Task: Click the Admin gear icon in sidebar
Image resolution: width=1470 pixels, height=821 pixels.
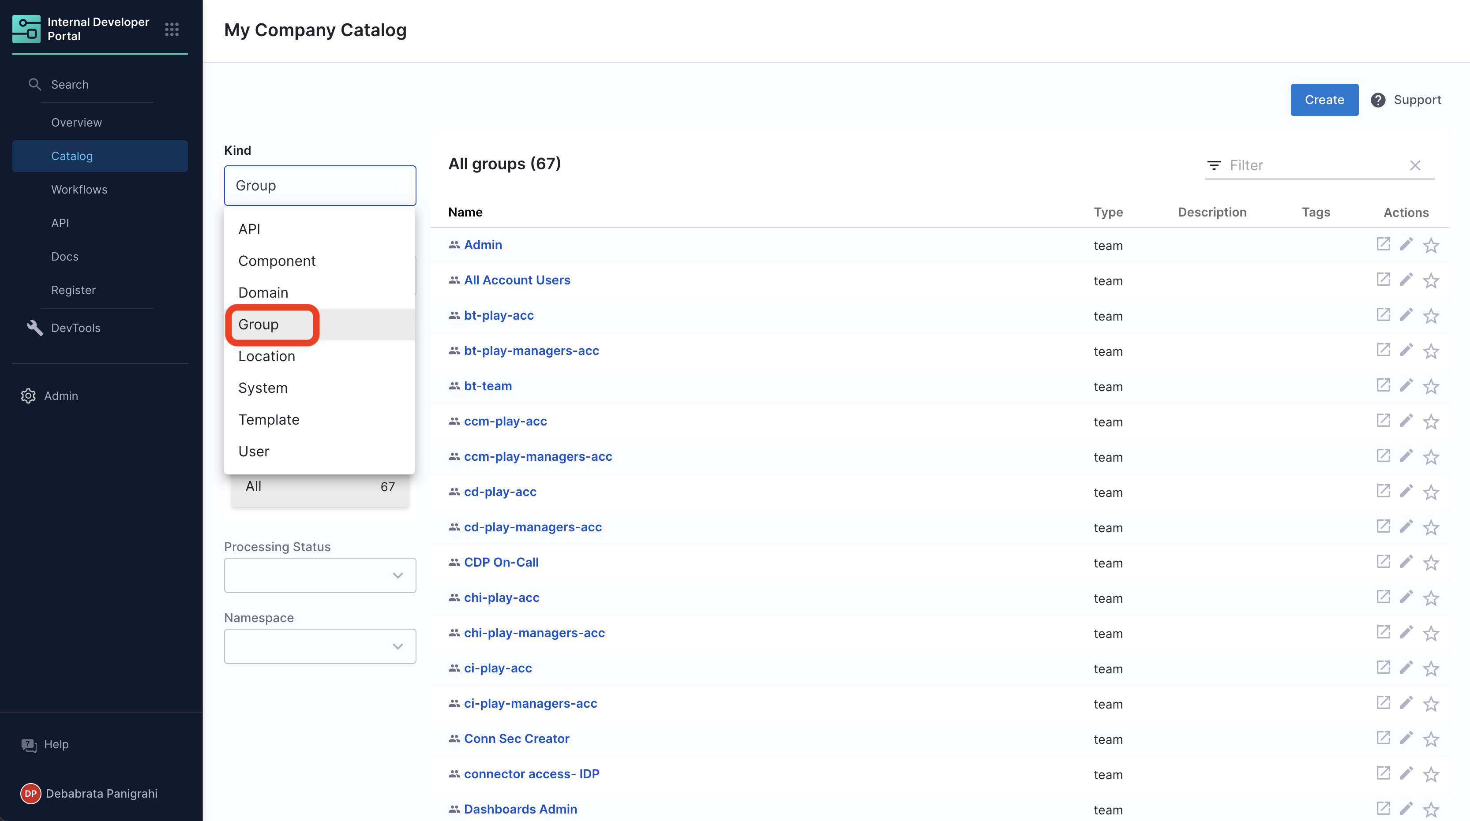Action: pyautogui.click(x=28, y=396)
